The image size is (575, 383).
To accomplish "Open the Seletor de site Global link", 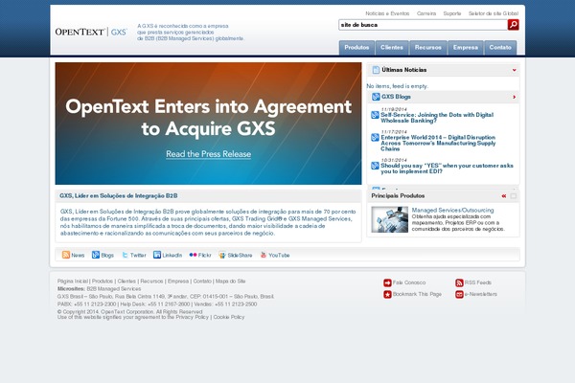I will 494,13.
